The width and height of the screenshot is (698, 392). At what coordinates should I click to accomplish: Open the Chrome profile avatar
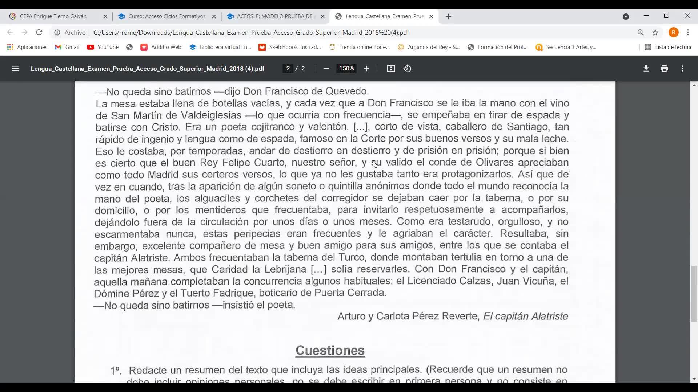673,33
